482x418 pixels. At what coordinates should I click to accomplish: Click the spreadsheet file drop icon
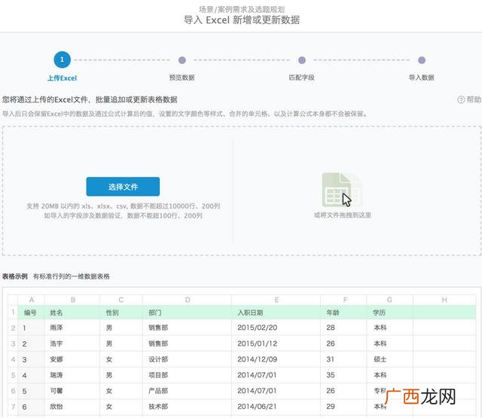tap(342, 191)
